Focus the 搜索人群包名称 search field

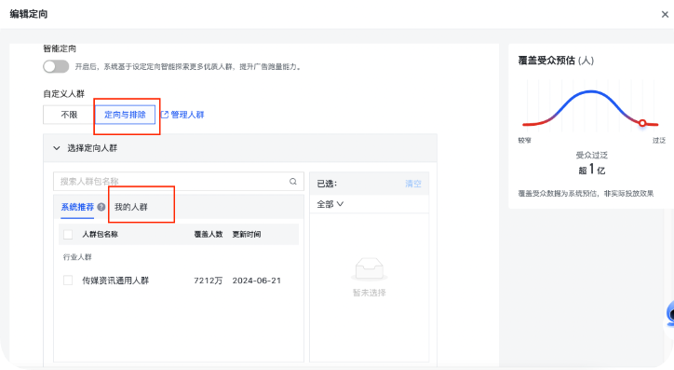(x=179, y=181)
